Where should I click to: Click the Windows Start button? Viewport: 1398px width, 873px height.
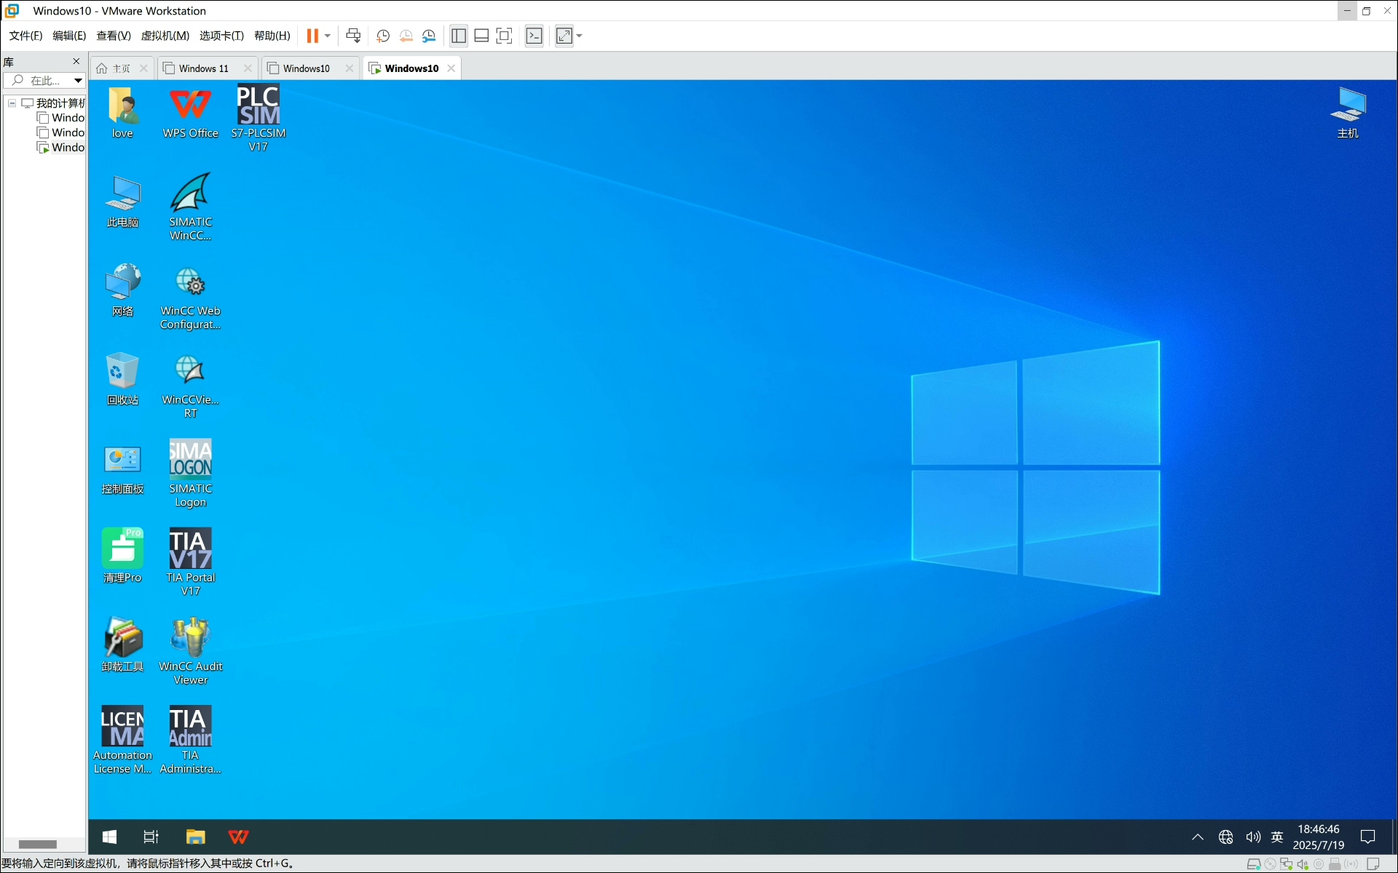[110, 837]
